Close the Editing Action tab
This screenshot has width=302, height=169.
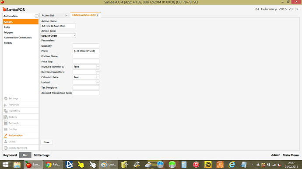(x=98, y=15)
